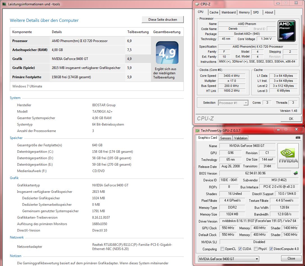Click the NVIDIA logo in GPU-Z
This screenshot has height=266, width=305.
coord(288,156)
